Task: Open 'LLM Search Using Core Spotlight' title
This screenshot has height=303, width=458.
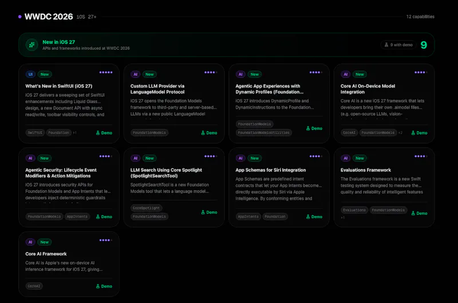Action: 166,172
